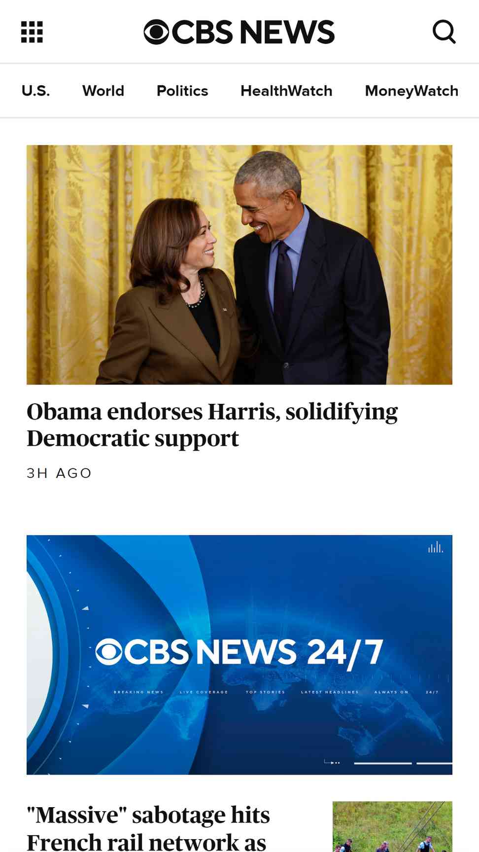The height and width of the screenshot is (852, 479).
Task: Click the long progress bar segment in the video
Action: point(383,763)
